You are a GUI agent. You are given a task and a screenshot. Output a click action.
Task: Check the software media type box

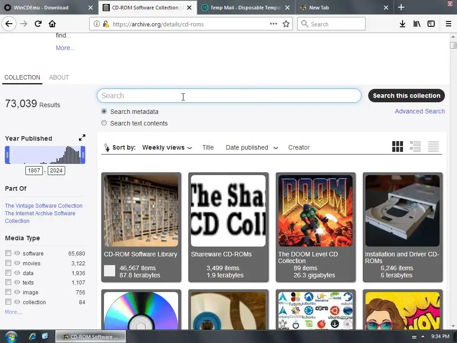click(8, 253)
